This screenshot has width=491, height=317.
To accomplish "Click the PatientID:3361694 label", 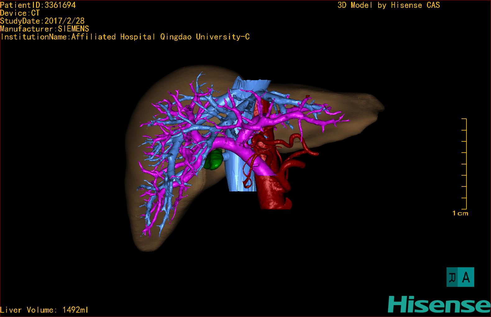I will pos(38,5).
